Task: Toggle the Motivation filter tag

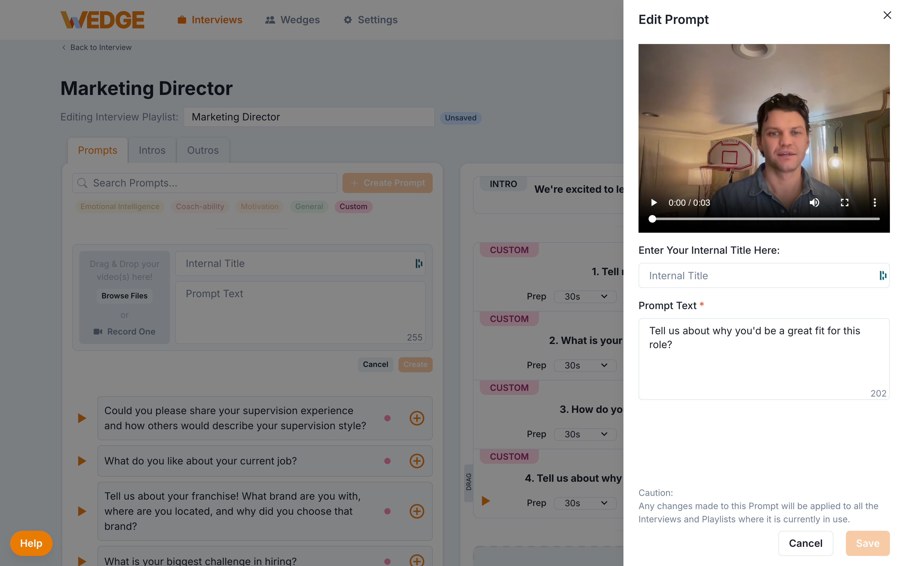Action: 259,207
